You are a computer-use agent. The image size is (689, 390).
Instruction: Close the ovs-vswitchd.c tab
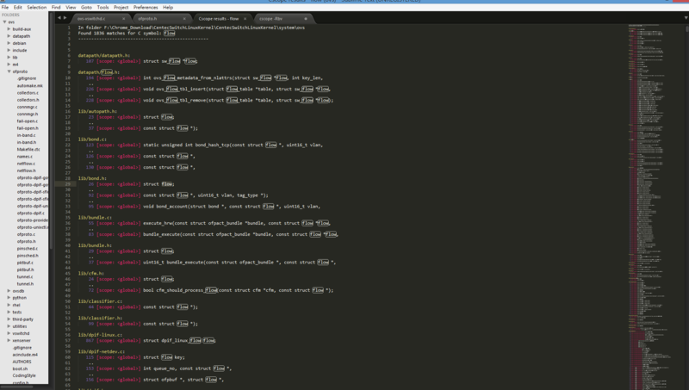(x=123, y=19)
